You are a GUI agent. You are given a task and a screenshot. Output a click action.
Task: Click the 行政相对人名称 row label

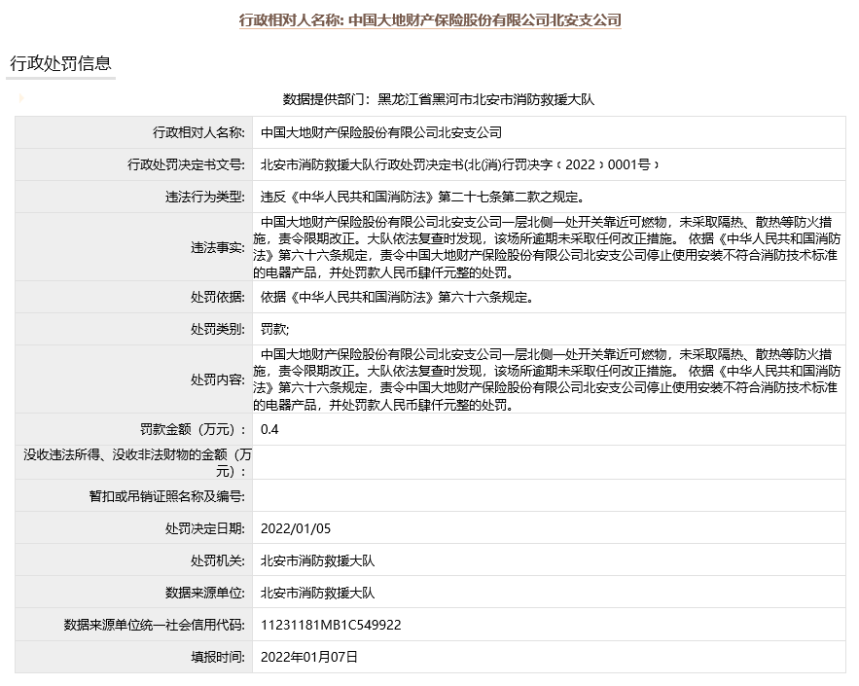(x=198, y=132)
